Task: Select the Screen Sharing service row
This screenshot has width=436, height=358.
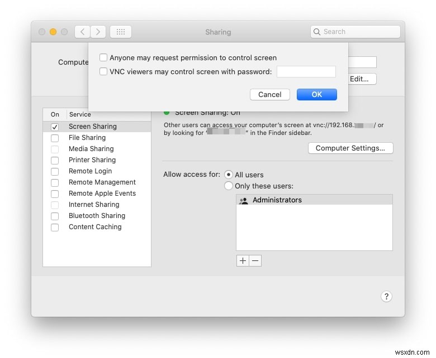Action: click(97, 127)
